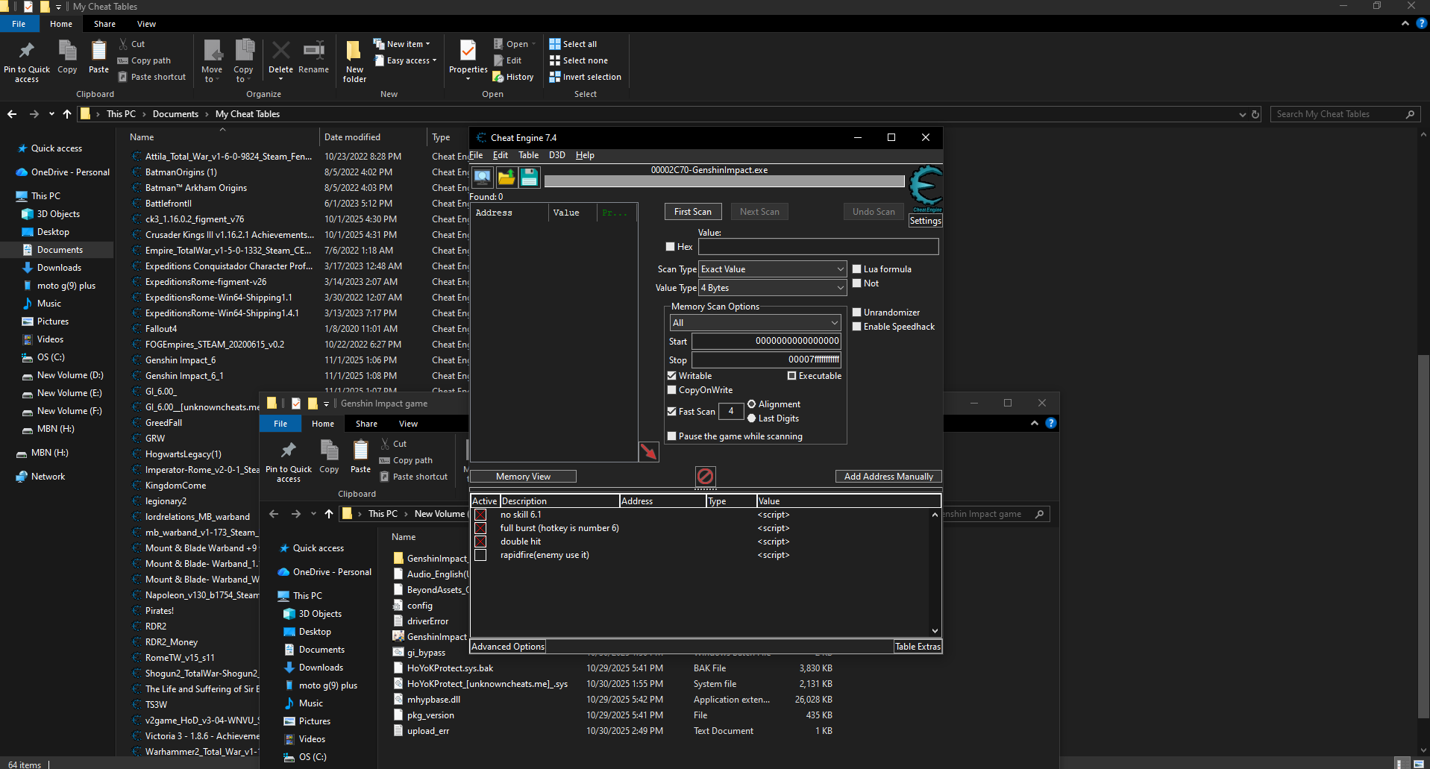The image size is (1430, 769).
Task: Click the Add Address Manually button
Action: point(888,477)
